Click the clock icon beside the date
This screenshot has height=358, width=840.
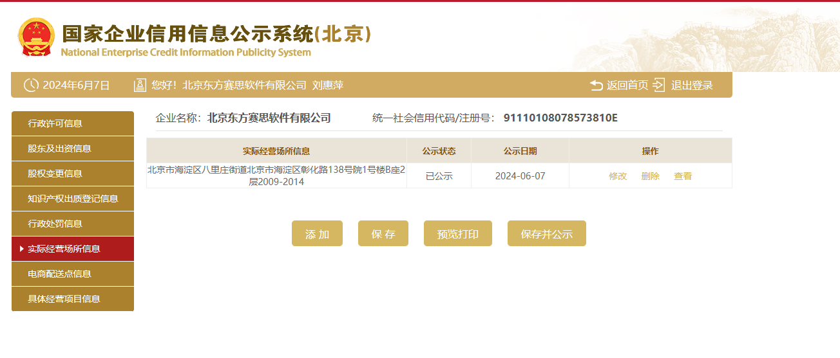(x=31, y=85)
